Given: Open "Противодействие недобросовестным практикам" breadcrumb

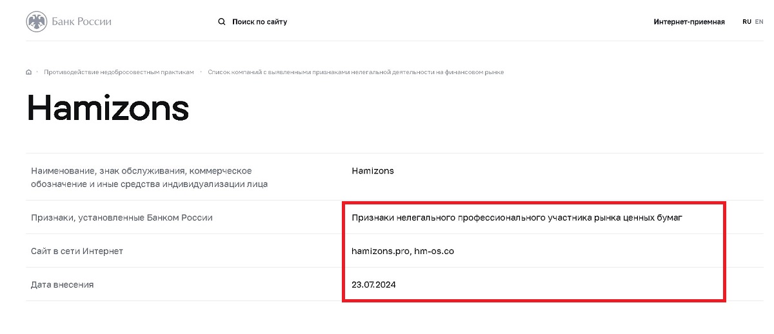Looking at the screenshot, I should [x=119, y=72].
